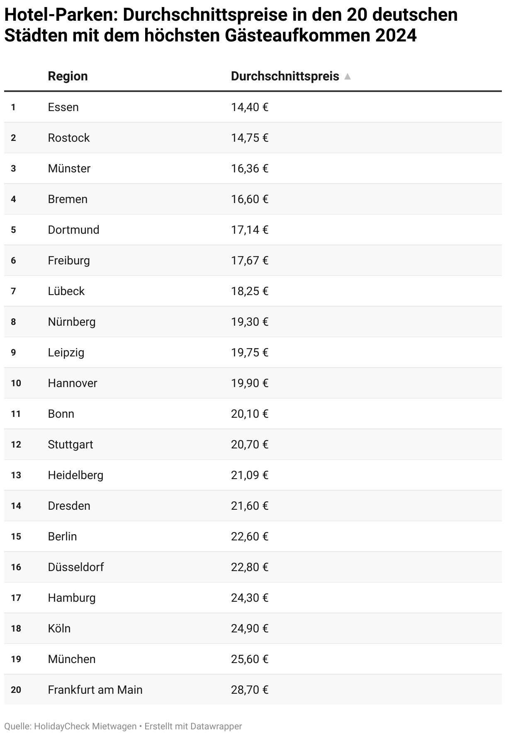Sort table by Durchschnittspreis column header
506x736 pixels.
point(285,76)
